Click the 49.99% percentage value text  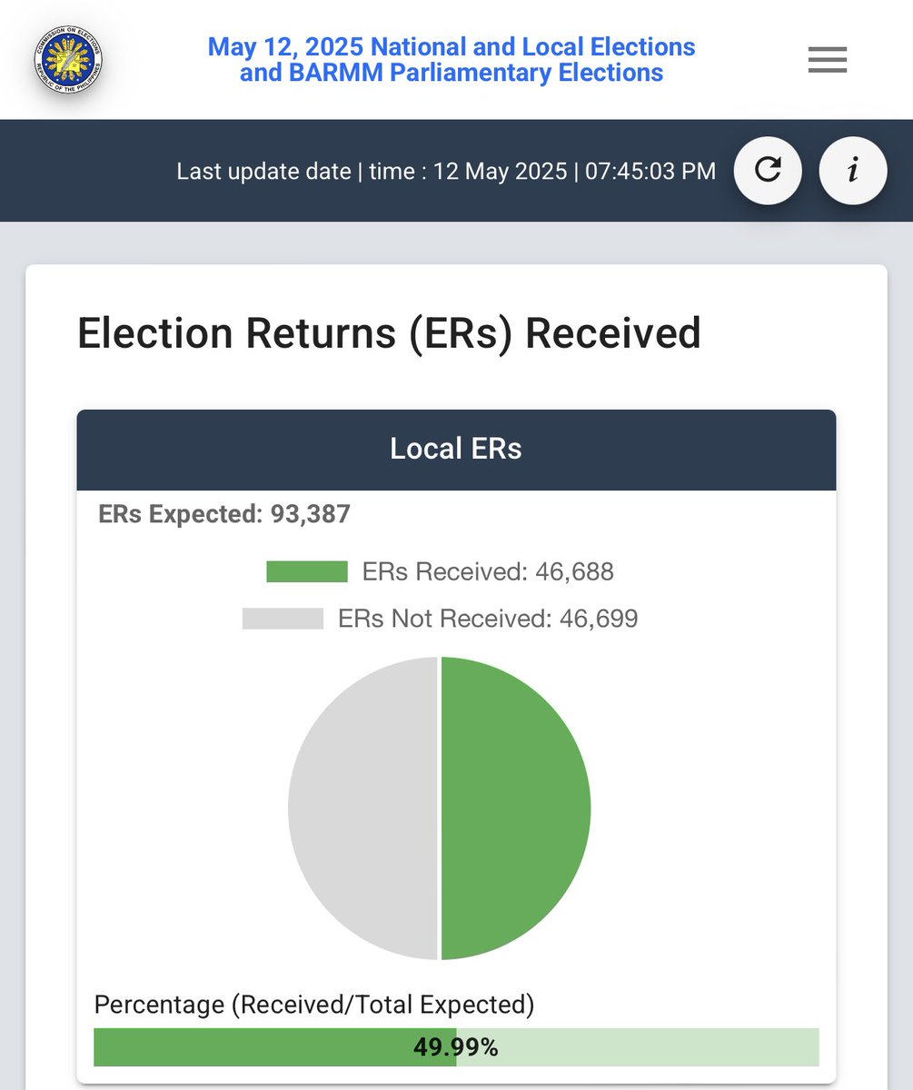[456, 1047]
